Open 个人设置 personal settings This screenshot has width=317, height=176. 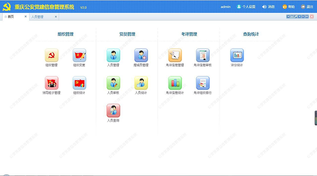[246, 7]
